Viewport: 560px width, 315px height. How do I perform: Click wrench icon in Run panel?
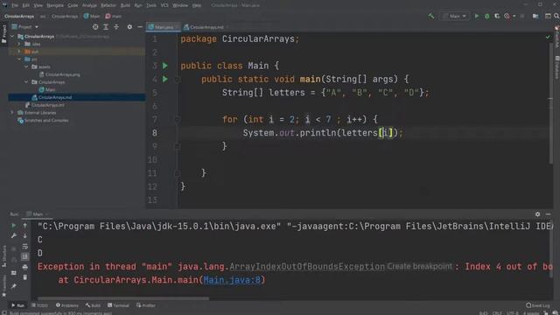click(14, 235)
